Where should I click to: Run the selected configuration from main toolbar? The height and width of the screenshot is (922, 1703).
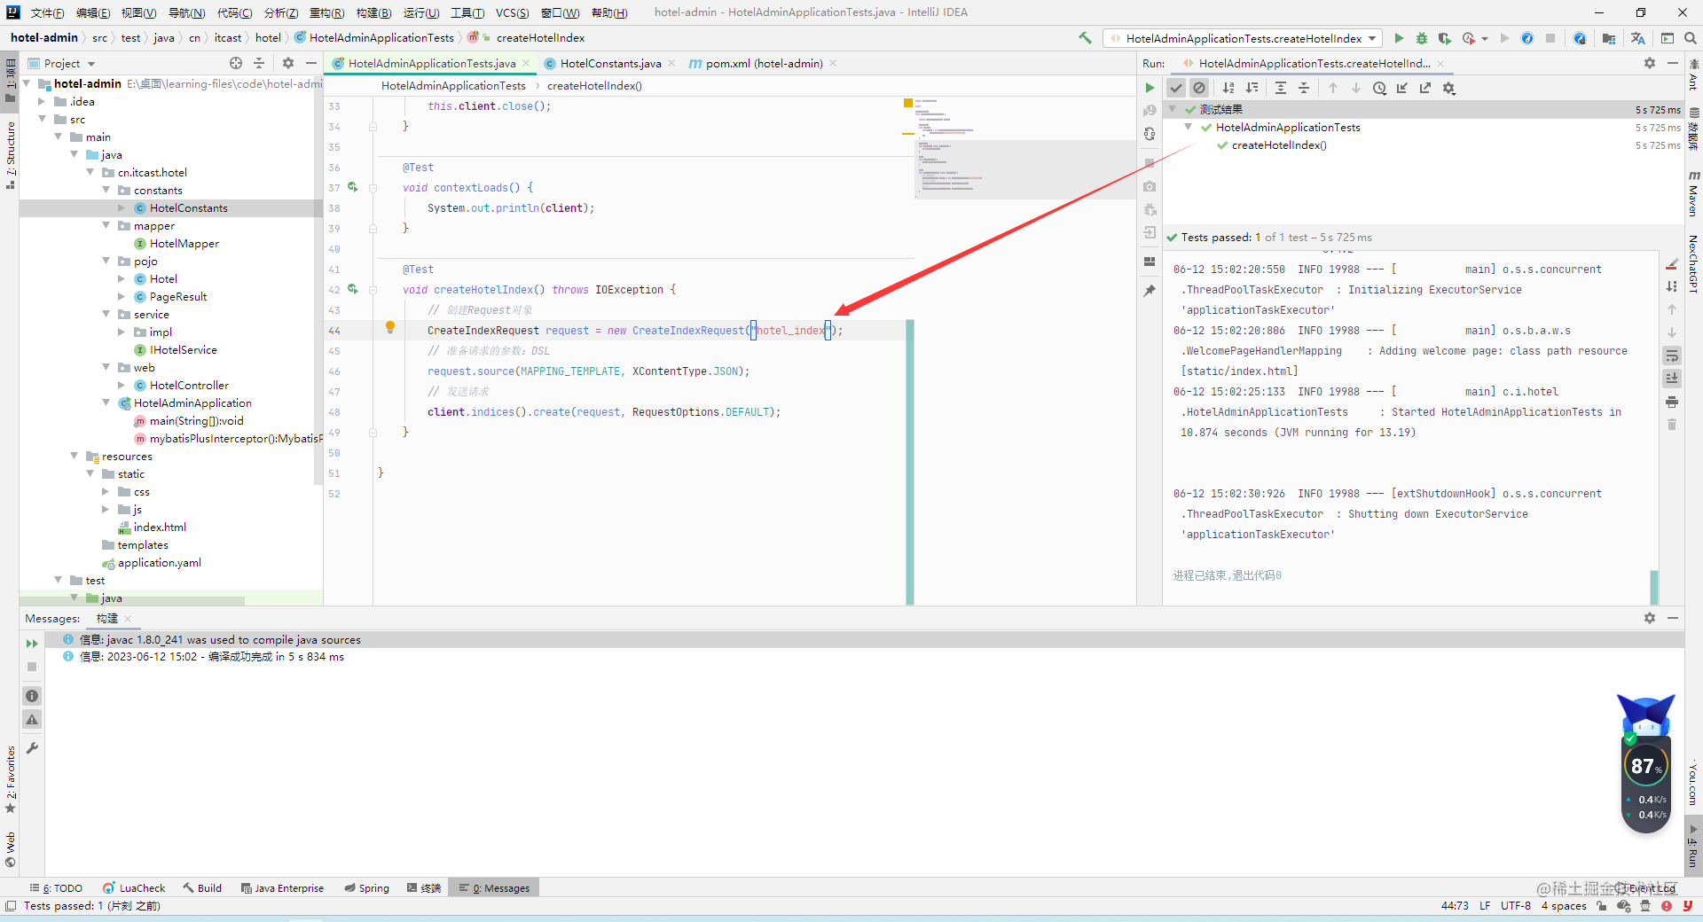pos(1399,38)
